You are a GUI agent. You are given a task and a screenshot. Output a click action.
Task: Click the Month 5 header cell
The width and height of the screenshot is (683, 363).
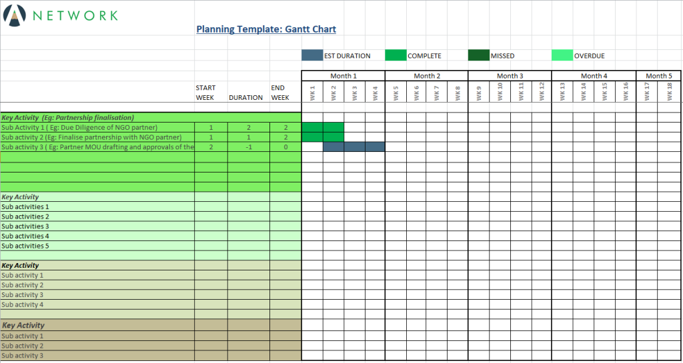658,76
